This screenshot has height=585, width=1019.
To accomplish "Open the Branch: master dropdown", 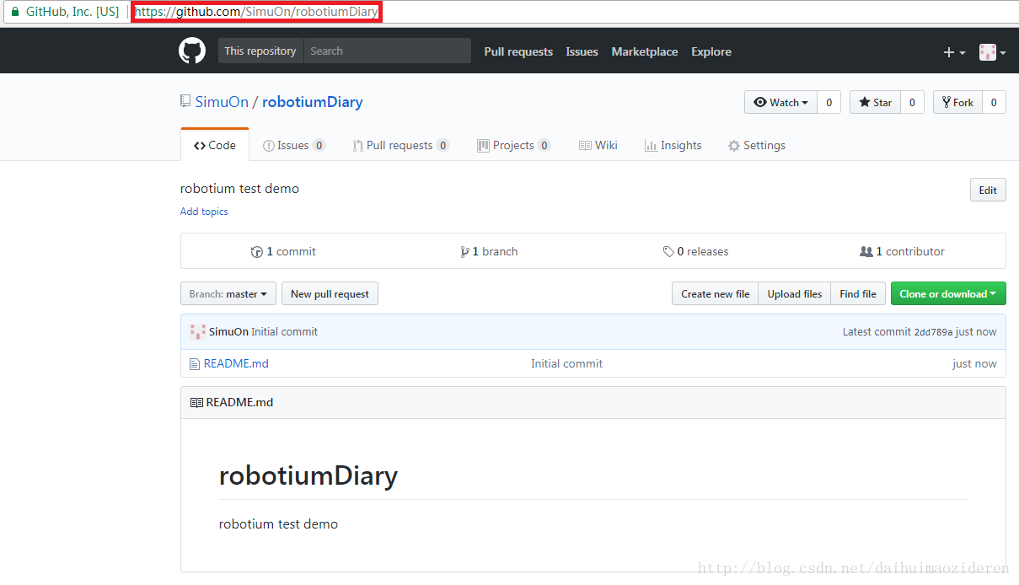I will coord(228,293).
